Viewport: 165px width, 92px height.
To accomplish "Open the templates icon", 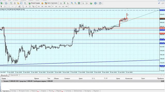I will point(100,3).
